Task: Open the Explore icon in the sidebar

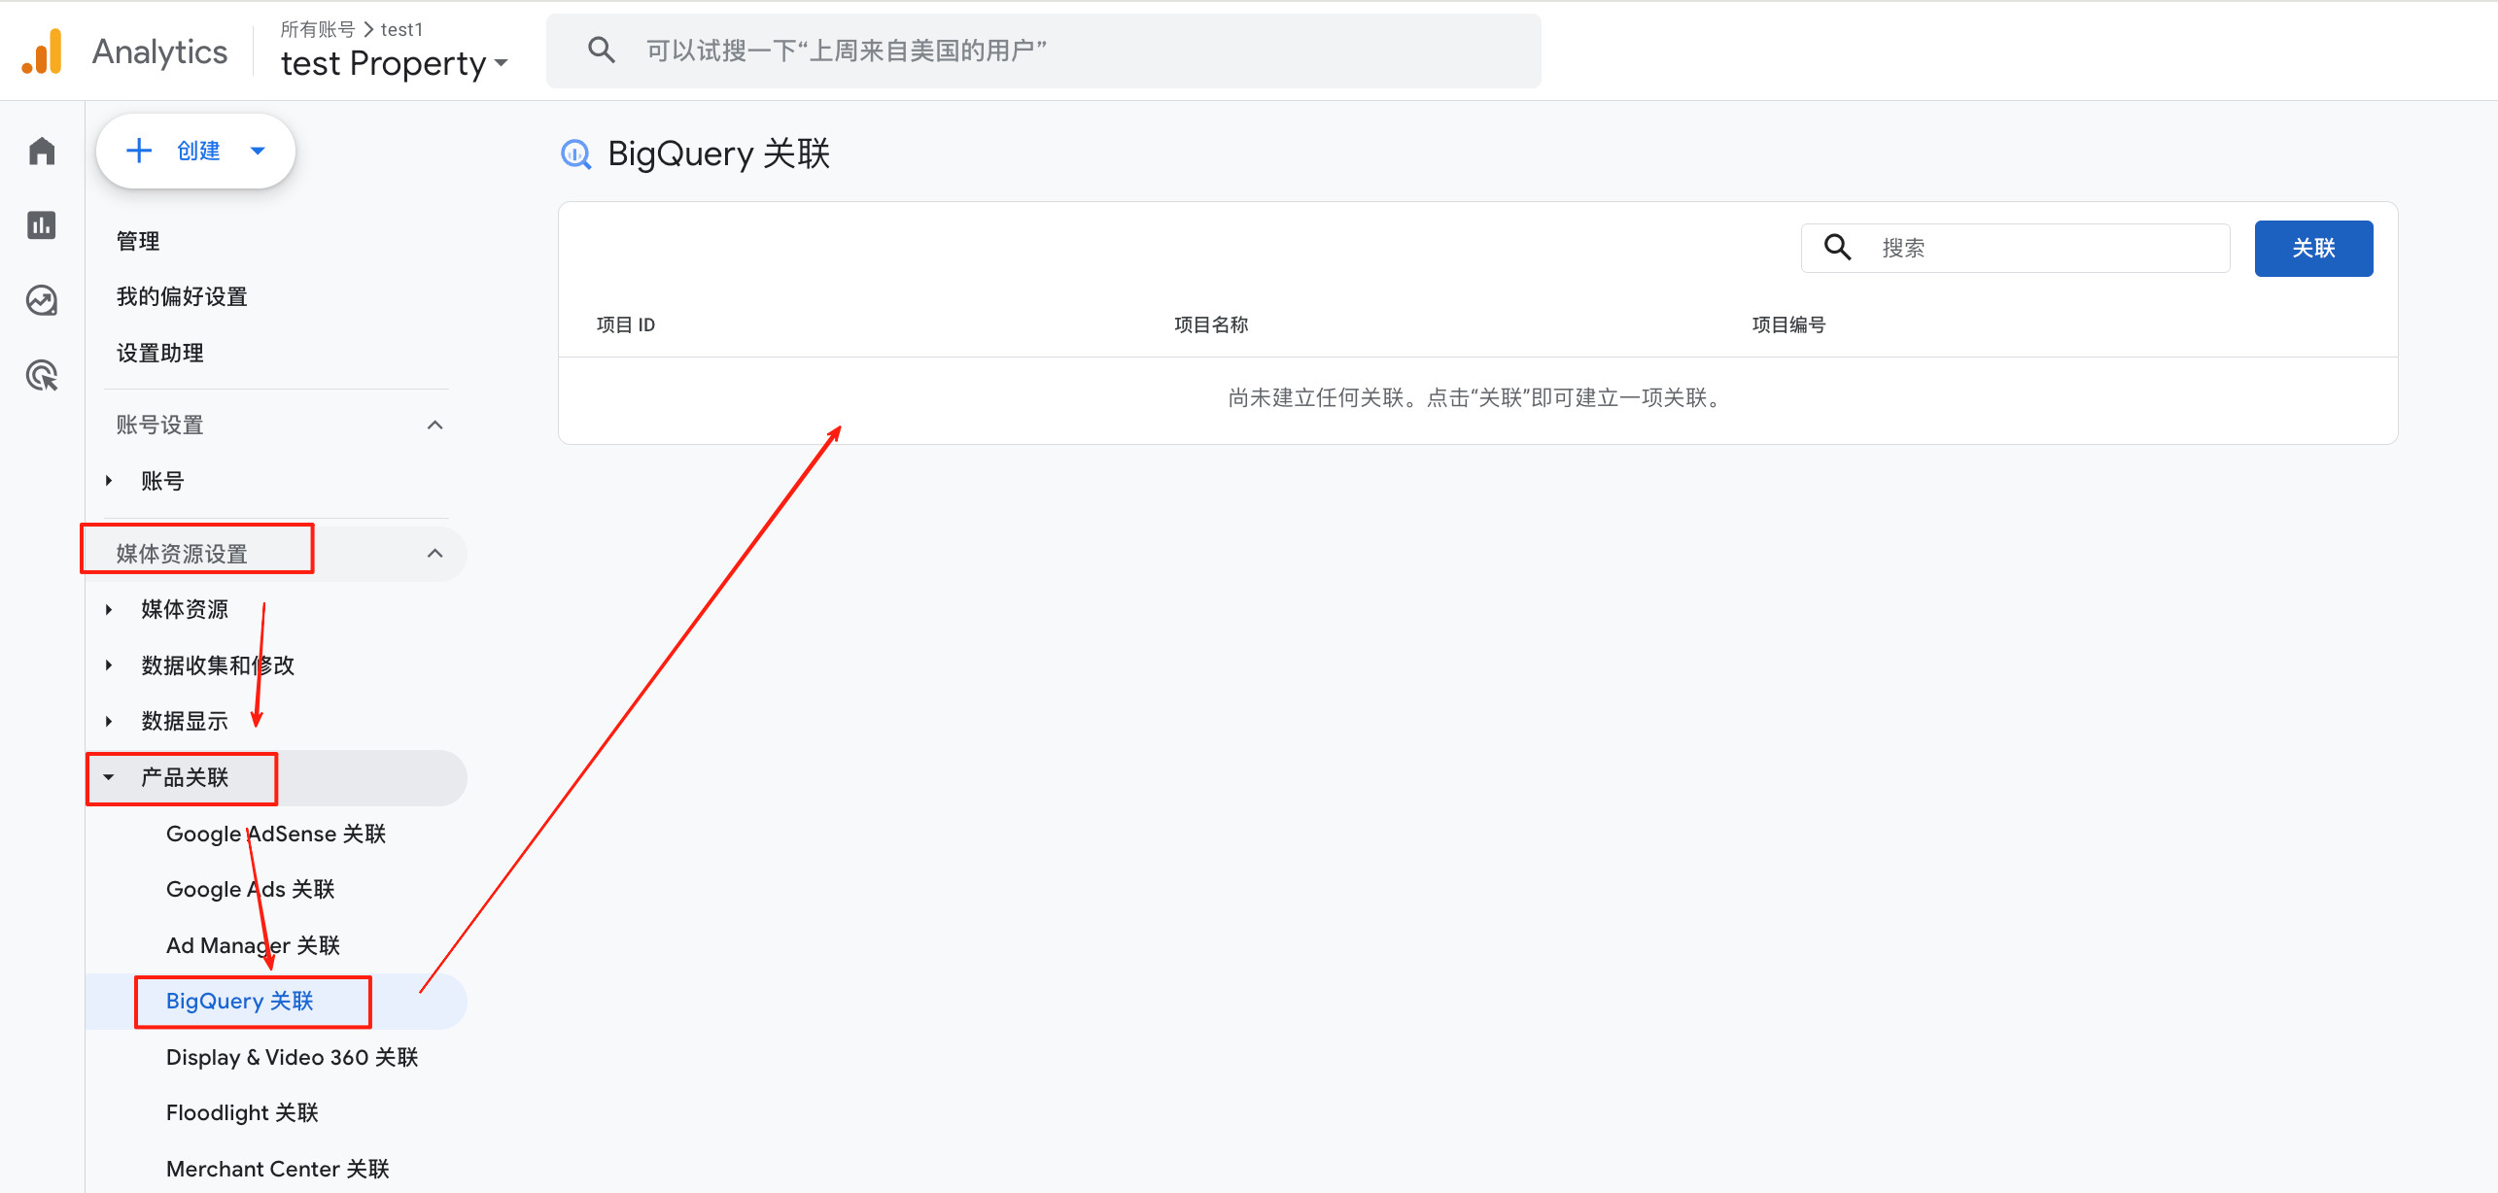Action: pyautogui.click(x=42, y=300)
